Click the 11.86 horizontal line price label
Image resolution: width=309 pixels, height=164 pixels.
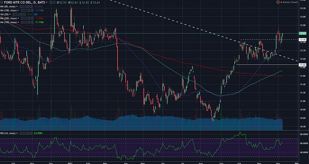tap(302, 65)
